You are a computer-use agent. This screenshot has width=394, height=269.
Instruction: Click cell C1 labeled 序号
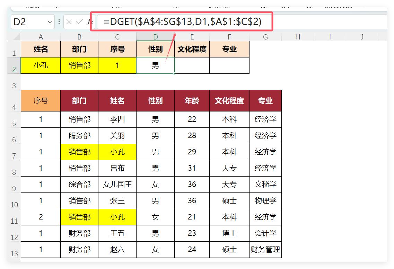point(117,49)
